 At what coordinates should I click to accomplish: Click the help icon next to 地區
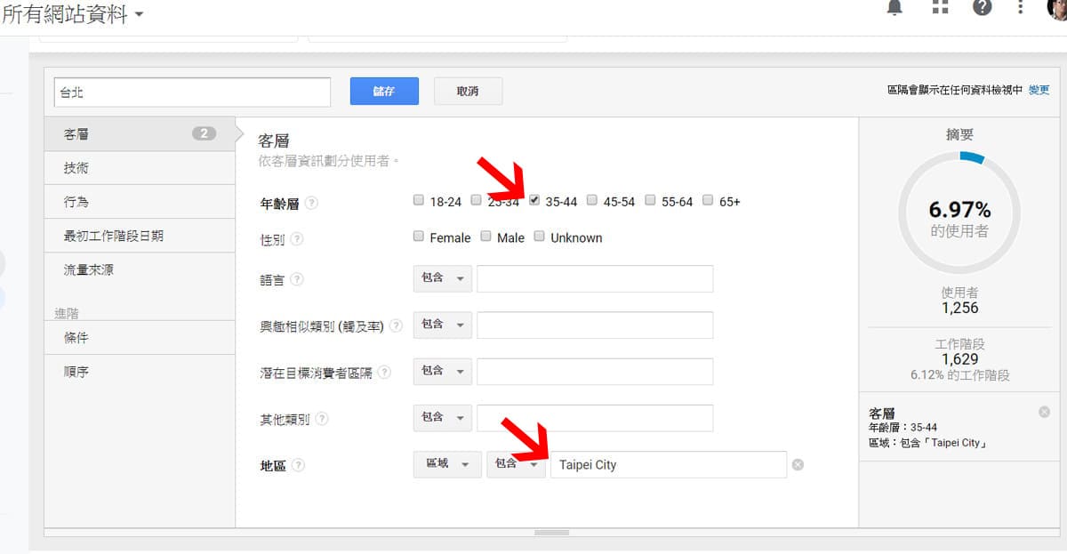click(298, 465)
